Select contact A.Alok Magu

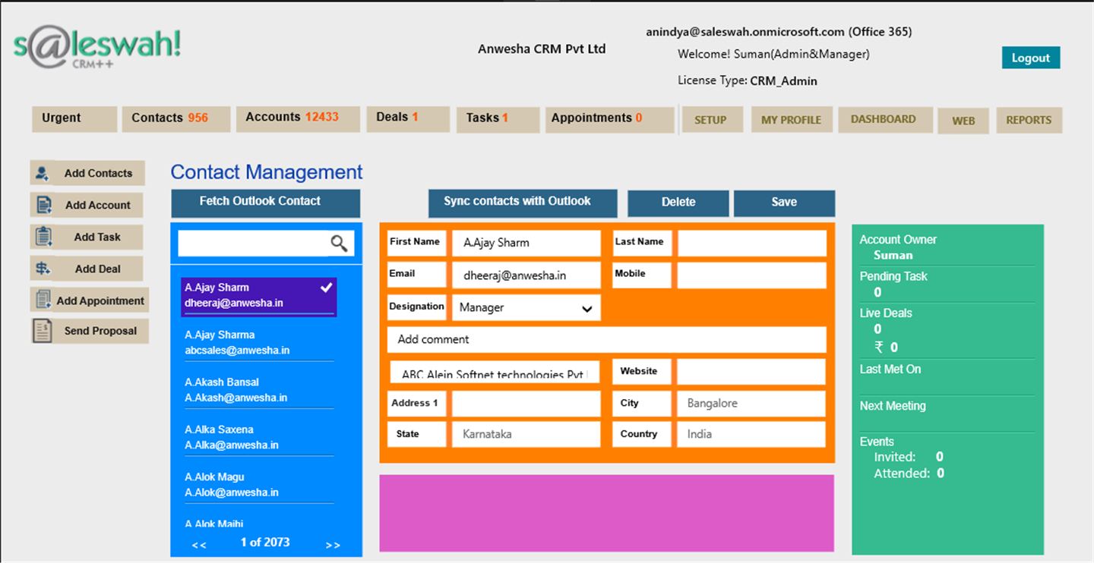click(259, 485)
